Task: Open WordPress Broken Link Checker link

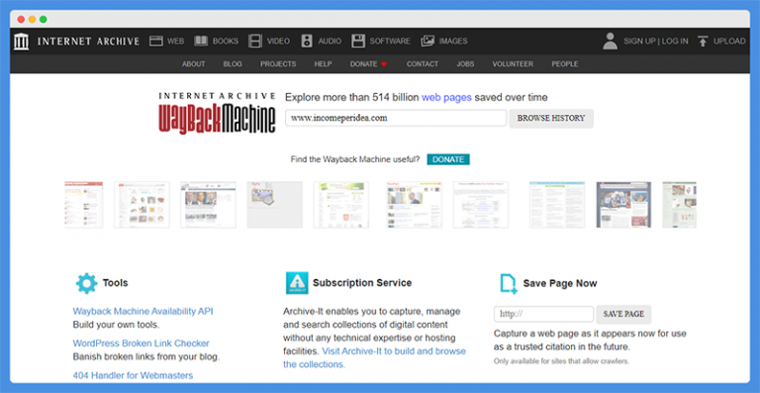Action: pos(142,344)
